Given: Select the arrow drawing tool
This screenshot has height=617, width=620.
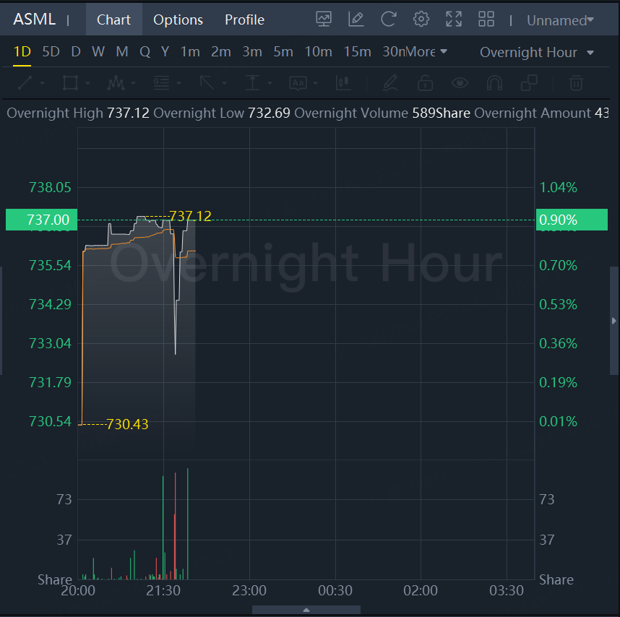Looking at the screenshot, I should [207, 83].
